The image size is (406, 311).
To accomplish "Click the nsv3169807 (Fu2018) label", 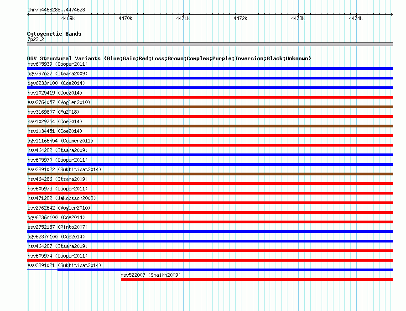I will (x=53, y=112).
